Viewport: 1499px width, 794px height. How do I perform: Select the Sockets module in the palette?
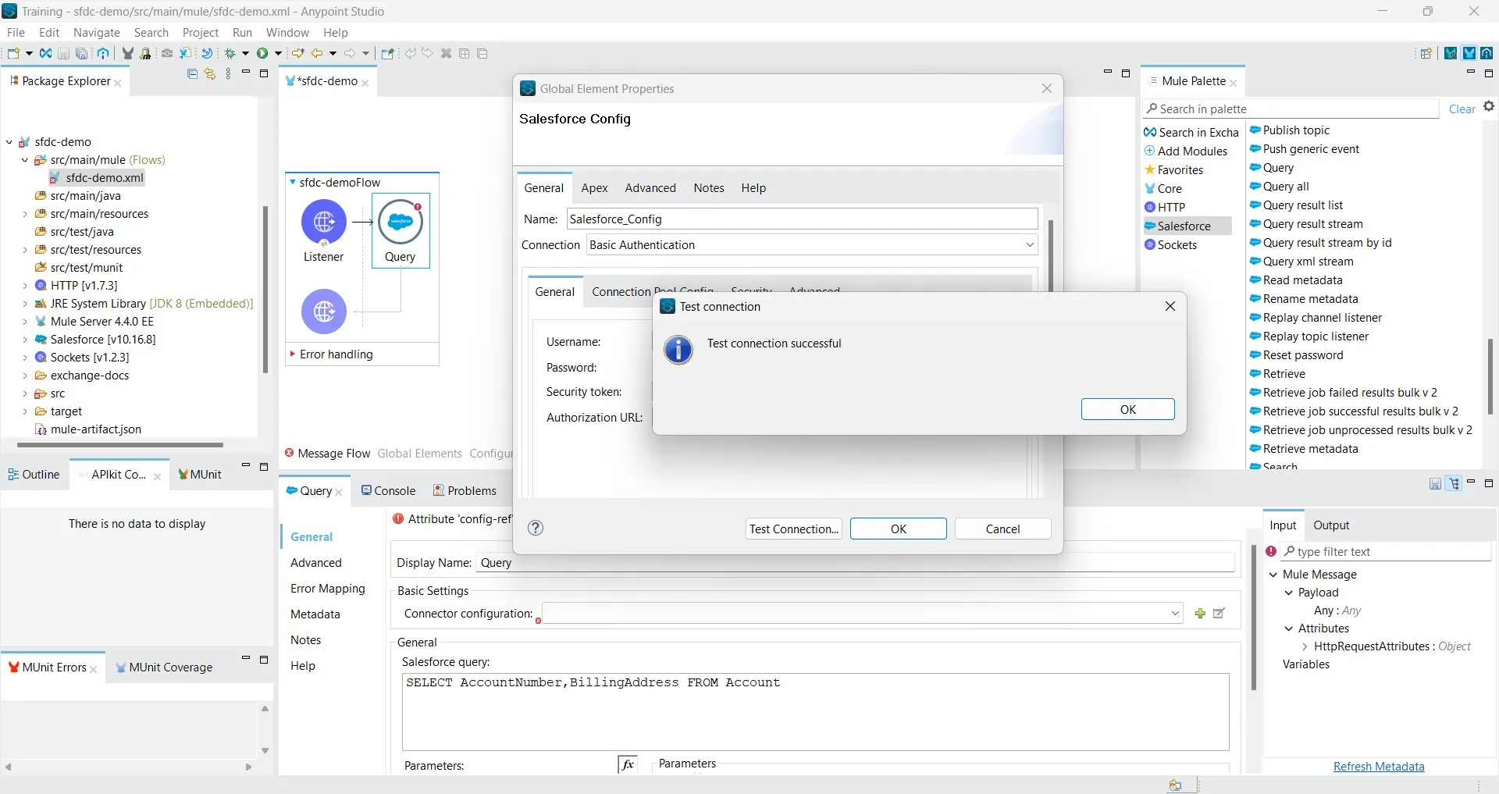pos(1170,244)
